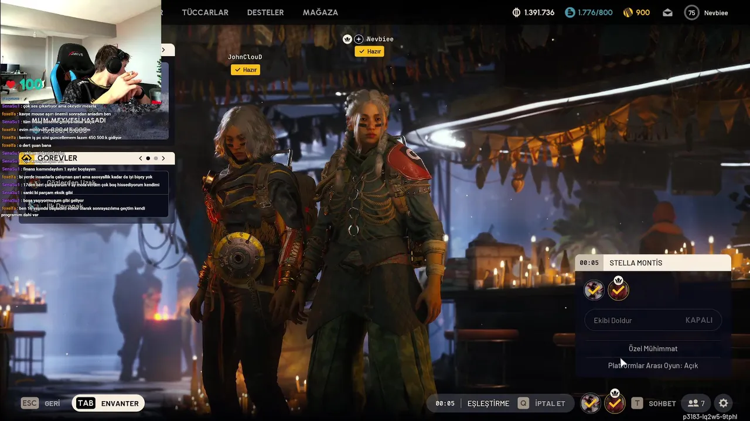Select the first page dot in GÖREVLER
Image resolution: width=750 pixels, height=421 pixels.
coord(148,158)
